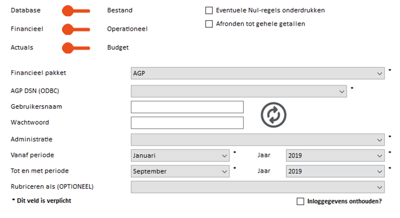
Task: Toggle the Actuals/Budget switch
Action: click(x=76, y=48)
